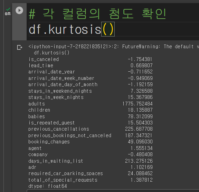Click the Korean comment line in the cell
This screenshot has height=192, width=199.
[97, 14]
